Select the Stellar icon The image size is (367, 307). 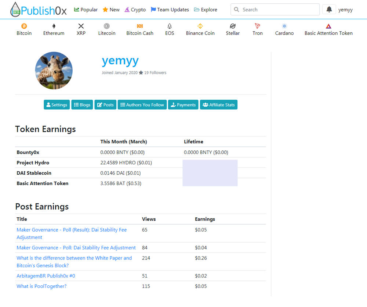click(233, 26)
